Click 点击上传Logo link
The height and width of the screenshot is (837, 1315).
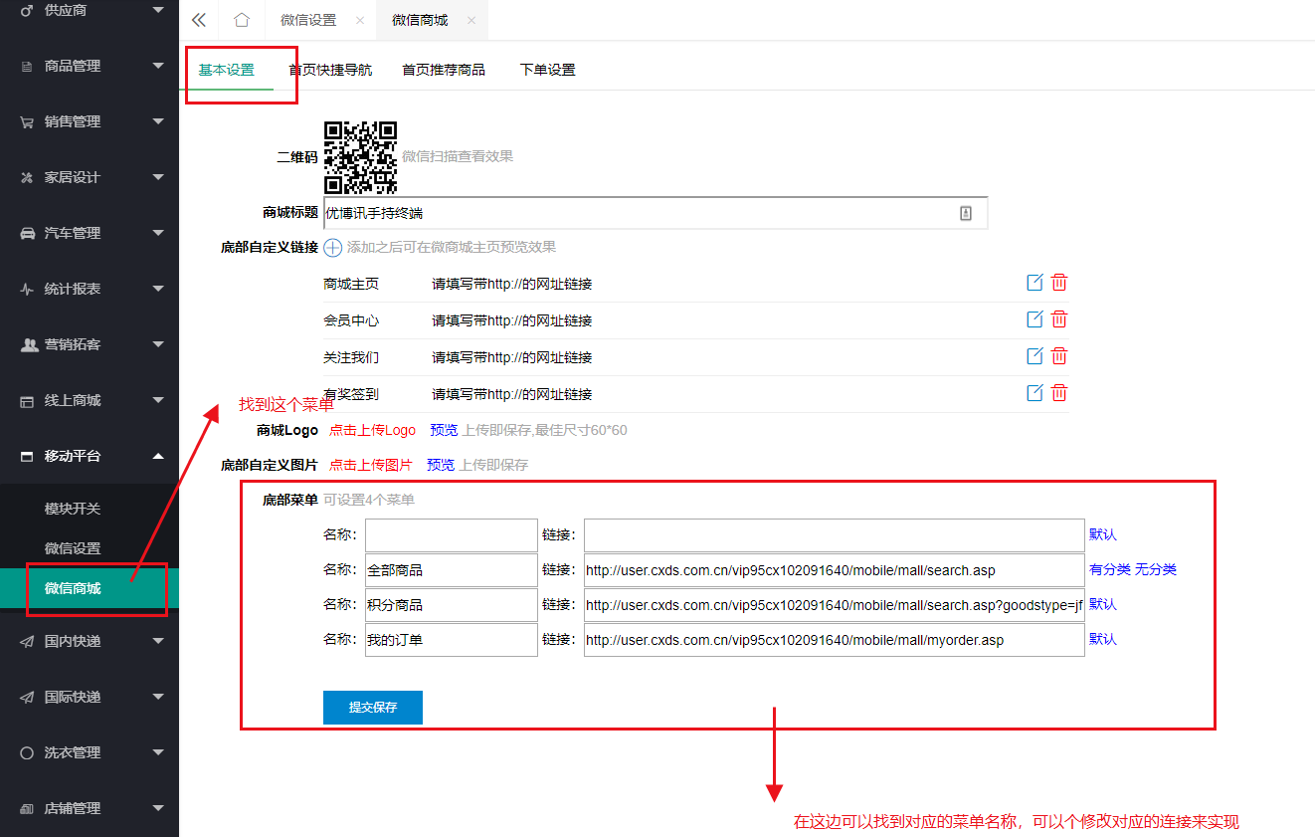pyautogui.click(x=373, y=430)
